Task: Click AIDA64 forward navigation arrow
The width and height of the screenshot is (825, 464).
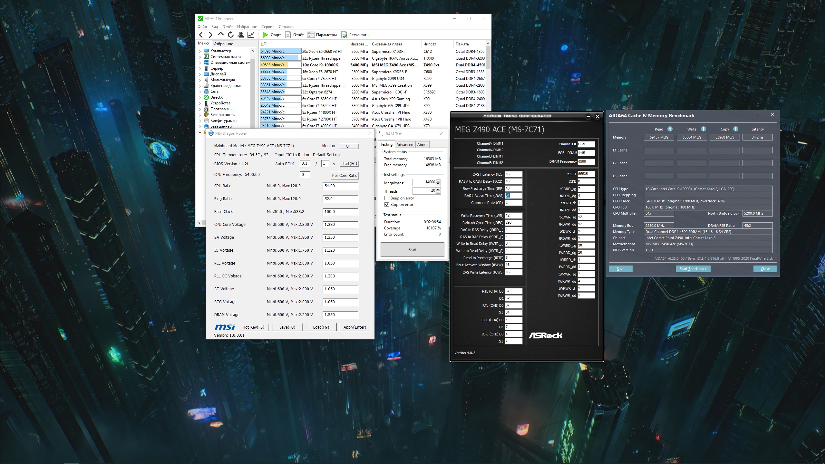Action: (210, 35)
